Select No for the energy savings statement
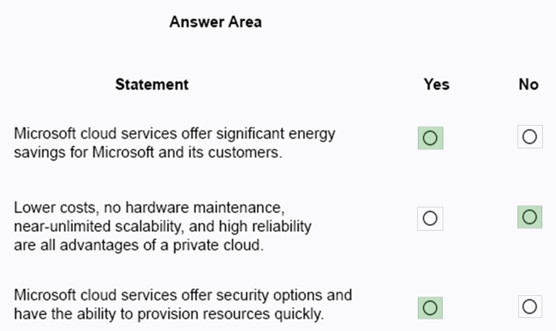This screenshot has height=331, width=556. [529, 137]
